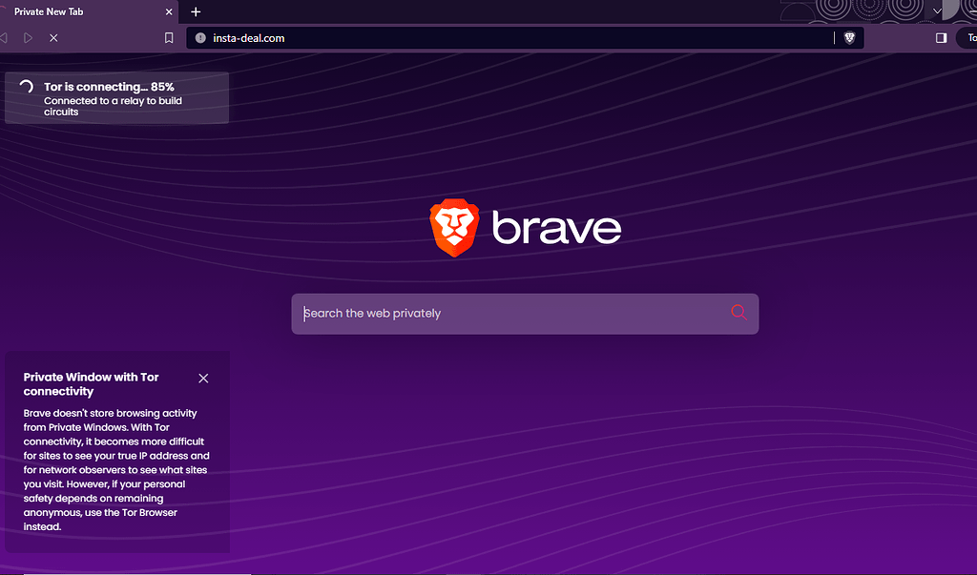Click the Brave logo
977x575 pixels.
click(526, 227)
